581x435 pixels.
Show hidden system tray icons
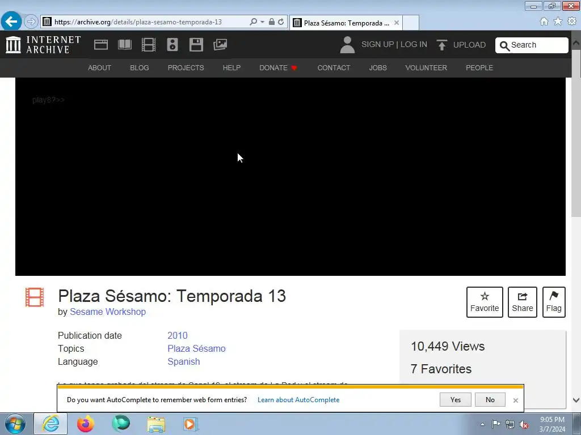click(482, 425)
